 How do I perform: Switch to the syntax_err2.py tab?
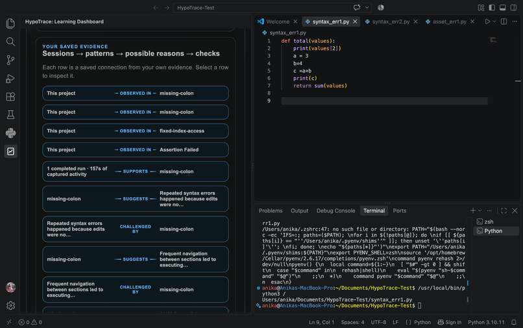tap(391, 21)
